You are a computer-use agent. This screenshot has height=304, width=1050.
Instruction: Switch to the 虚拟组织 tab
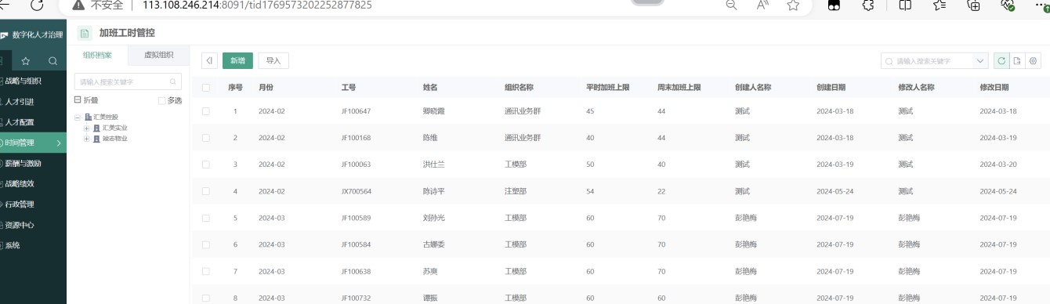(160, 56)
